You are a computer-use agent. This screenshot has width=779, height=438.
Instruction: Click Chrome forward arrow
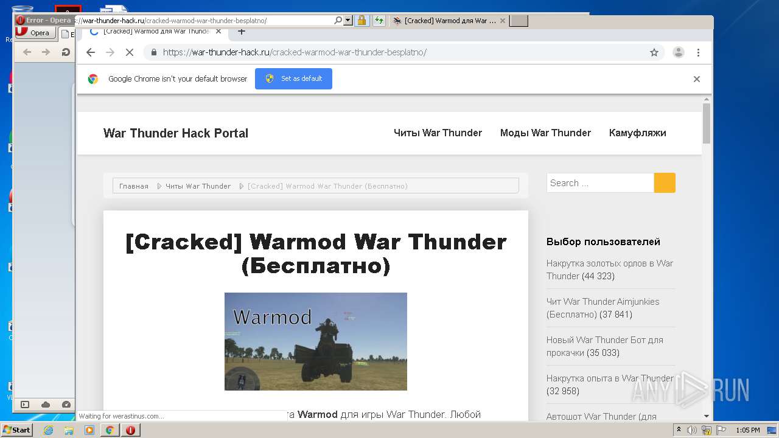click(x=110, y=52)
